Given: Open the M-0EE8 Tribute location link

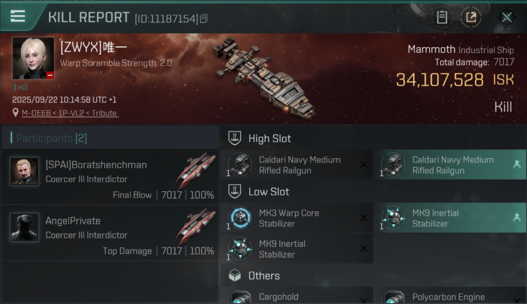Looking at the screenshot, I should 70,113.
